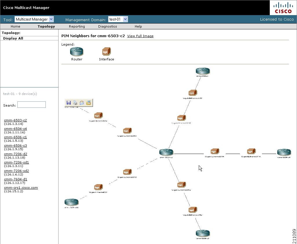Click the Save floppy disk icon
Image resolution: width=297 pixels, height=244 pixels.
(69, 103)
